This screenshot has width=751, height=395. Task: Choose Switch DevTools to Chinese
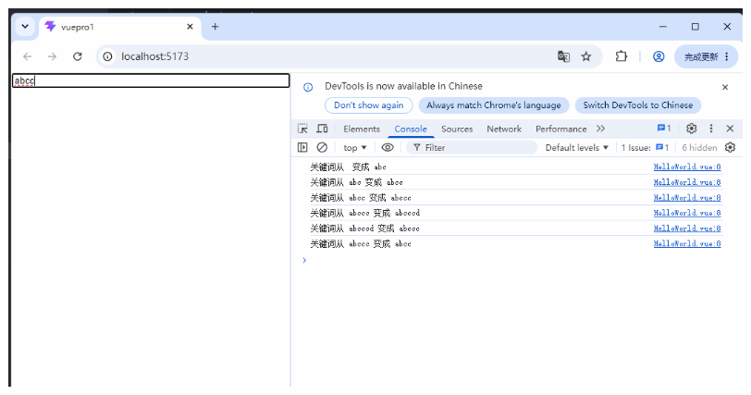coord(637,105)
